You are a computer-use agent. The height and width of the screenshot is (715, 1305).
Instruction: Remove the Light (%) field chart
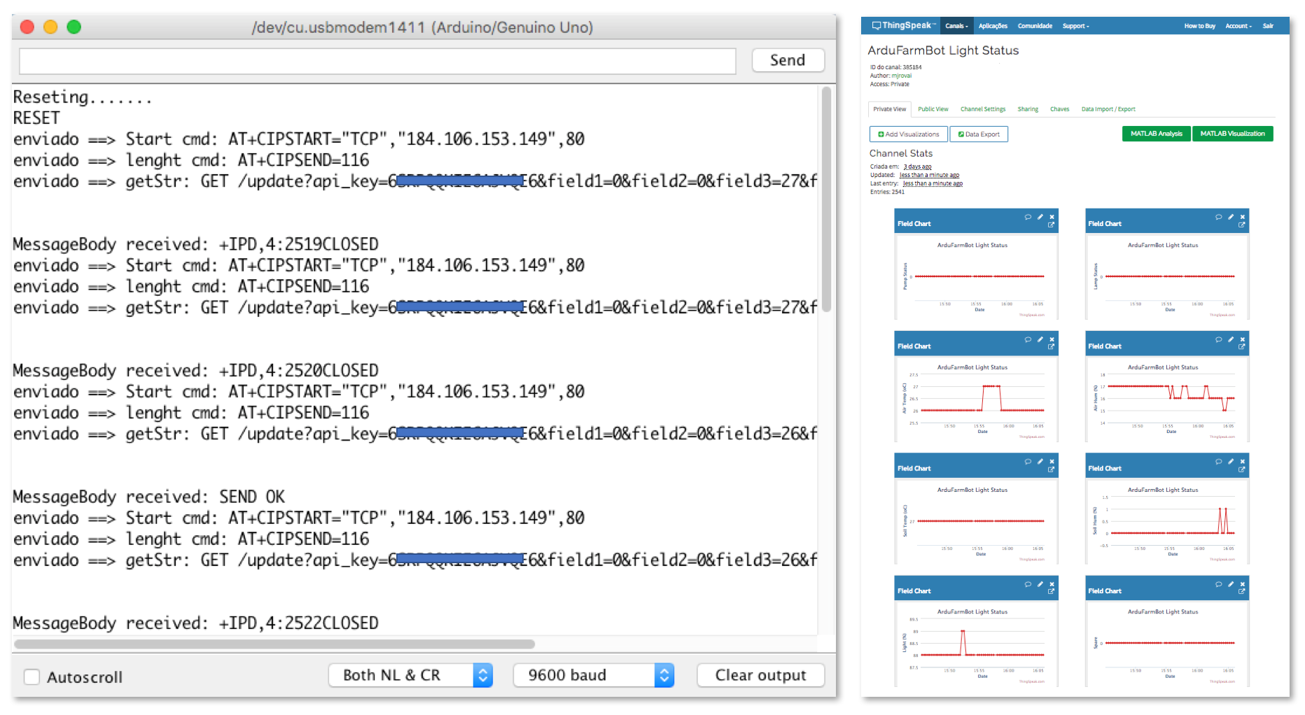tap(1052, 584)
